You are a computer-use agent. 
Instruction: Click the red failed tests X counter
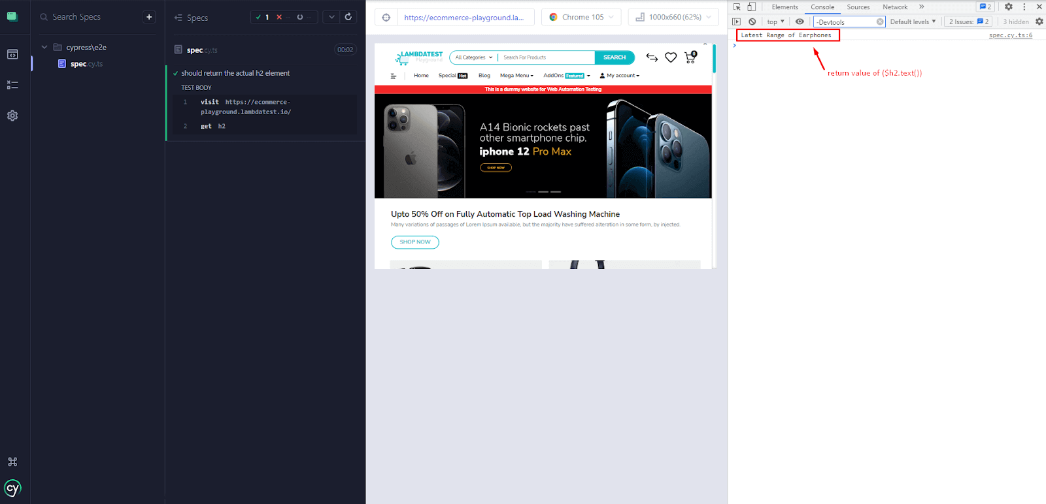point(283,17)
